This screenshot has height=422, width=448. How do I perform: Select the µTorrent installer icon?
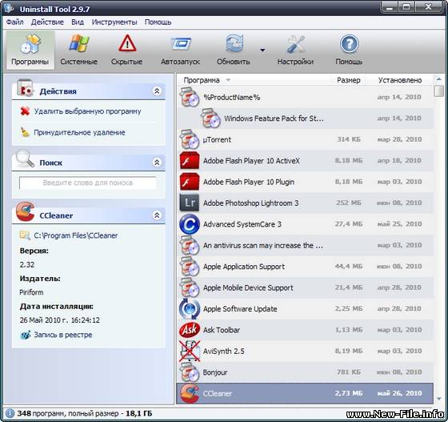coord(189,139)
